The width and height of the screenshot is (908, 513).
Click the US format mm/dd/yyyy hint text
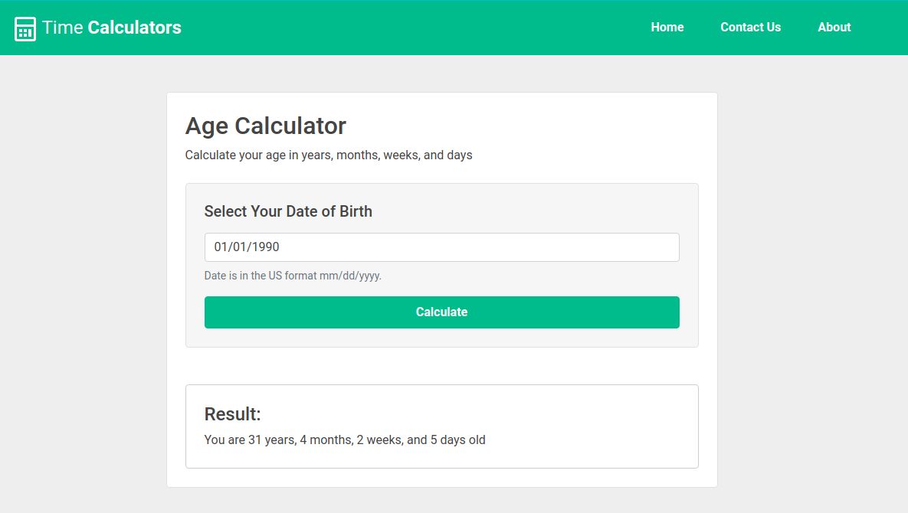coord(293,276)
